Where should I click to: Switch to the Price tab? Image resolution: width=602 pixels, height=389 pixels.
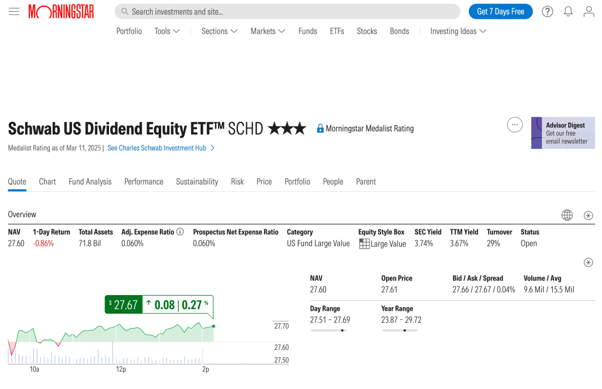click(x=264, y=182)
